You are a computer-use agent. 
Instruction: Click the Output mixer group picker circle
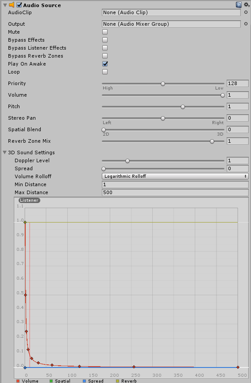click(x=246, y=23)
